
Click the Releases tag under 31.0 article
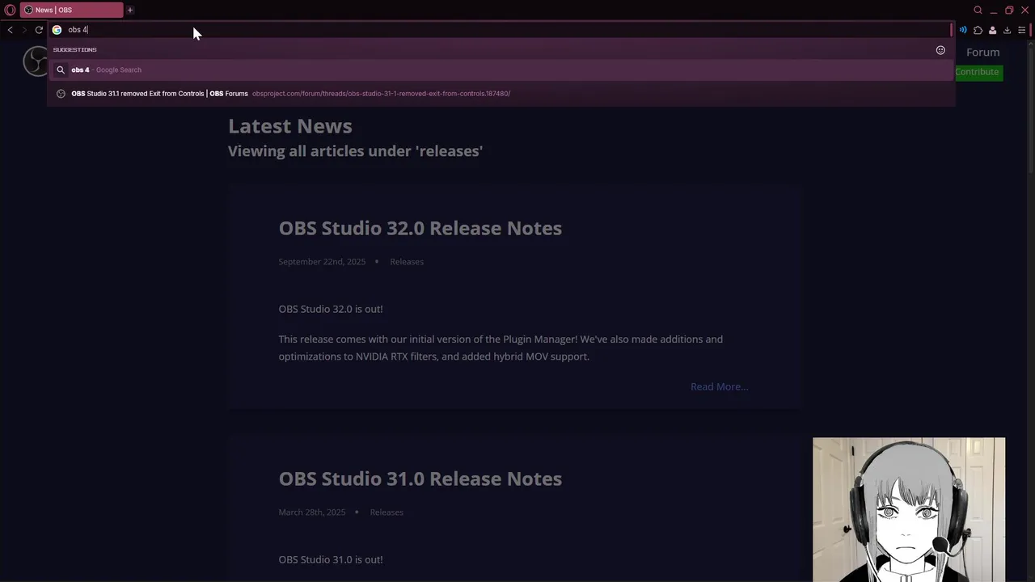point(387,512)
